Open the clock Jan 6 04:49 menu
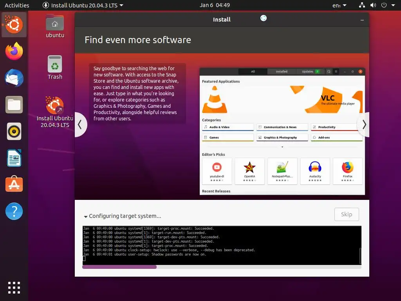 pos(215,5)
